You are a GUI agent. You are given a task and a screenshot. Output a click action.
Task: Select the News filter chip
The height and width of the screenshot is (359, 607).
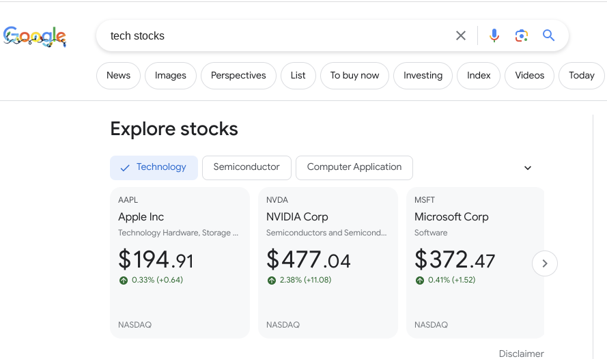tap(118, 76)
